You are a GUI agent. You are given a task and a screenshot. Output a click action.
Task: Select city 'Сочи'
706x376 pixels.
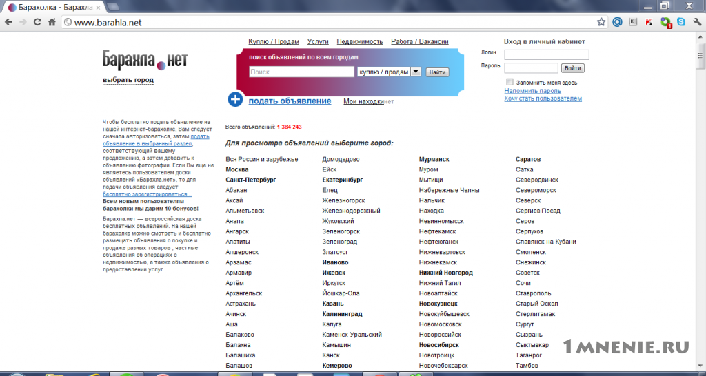523,283
